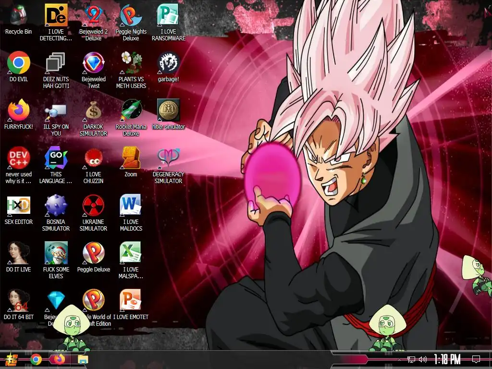Open the I LOVE RANSOMWARE Publisher shortcut
Image resolution: width=492 pixels, height=369 pixels.
point(169,23)
